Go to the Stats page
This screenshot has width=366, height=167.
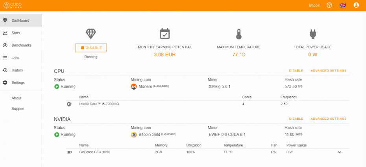click(21, 33)
